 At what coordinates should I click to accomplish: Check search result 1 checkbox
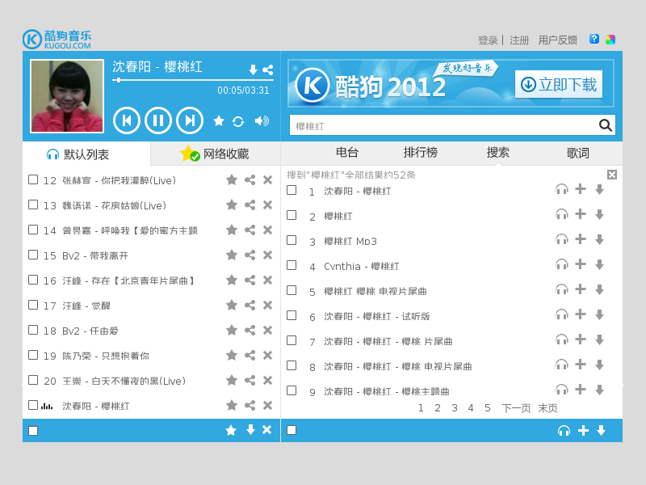[292, 190]
